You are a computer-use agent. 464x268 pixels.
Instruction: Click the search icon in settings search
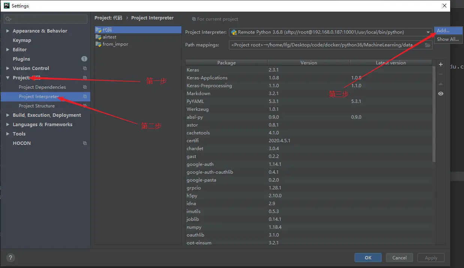click(8, 19)
